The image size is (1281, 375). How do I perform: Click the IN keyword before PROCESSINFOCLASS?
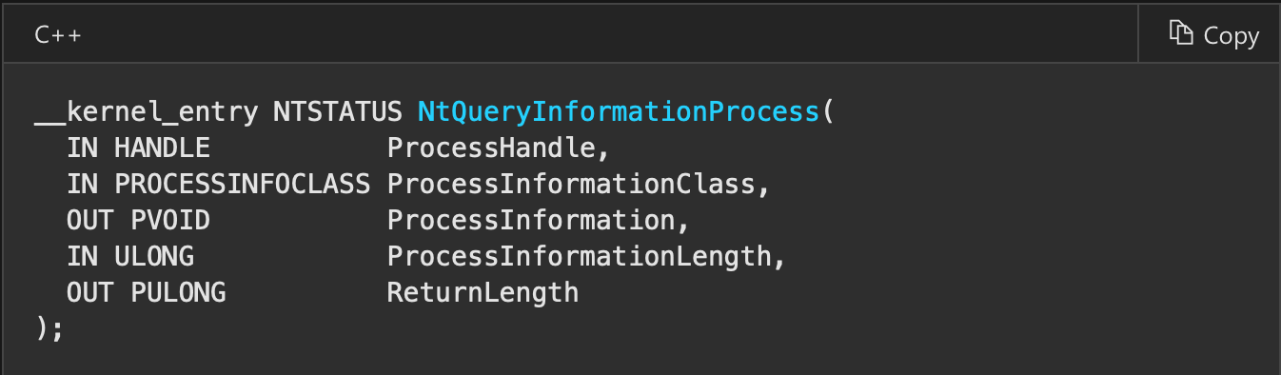tap(82, 185)
